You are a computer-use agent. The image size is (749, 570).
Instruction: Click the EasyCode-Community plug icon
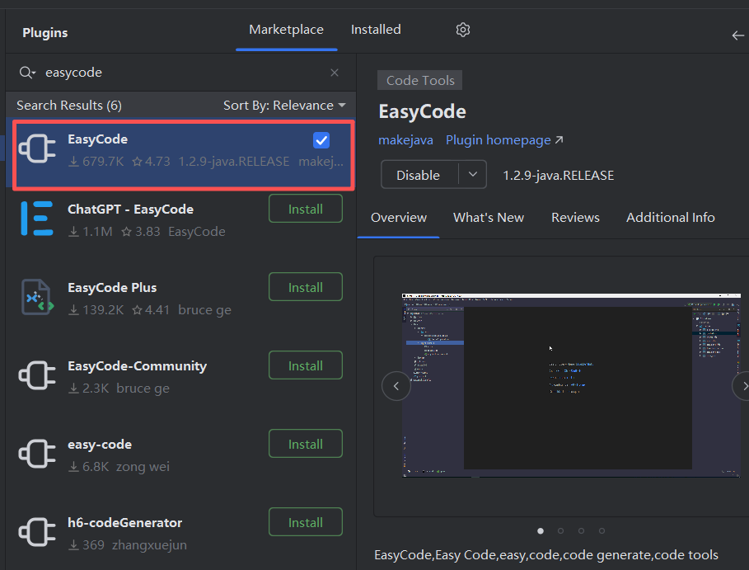[x=37, y=375]
